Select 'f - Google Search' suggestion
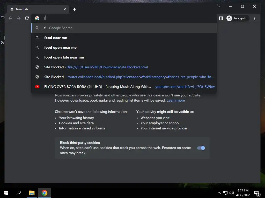Image resolution: width=265 pixels, height=198 pixels. 124,28
